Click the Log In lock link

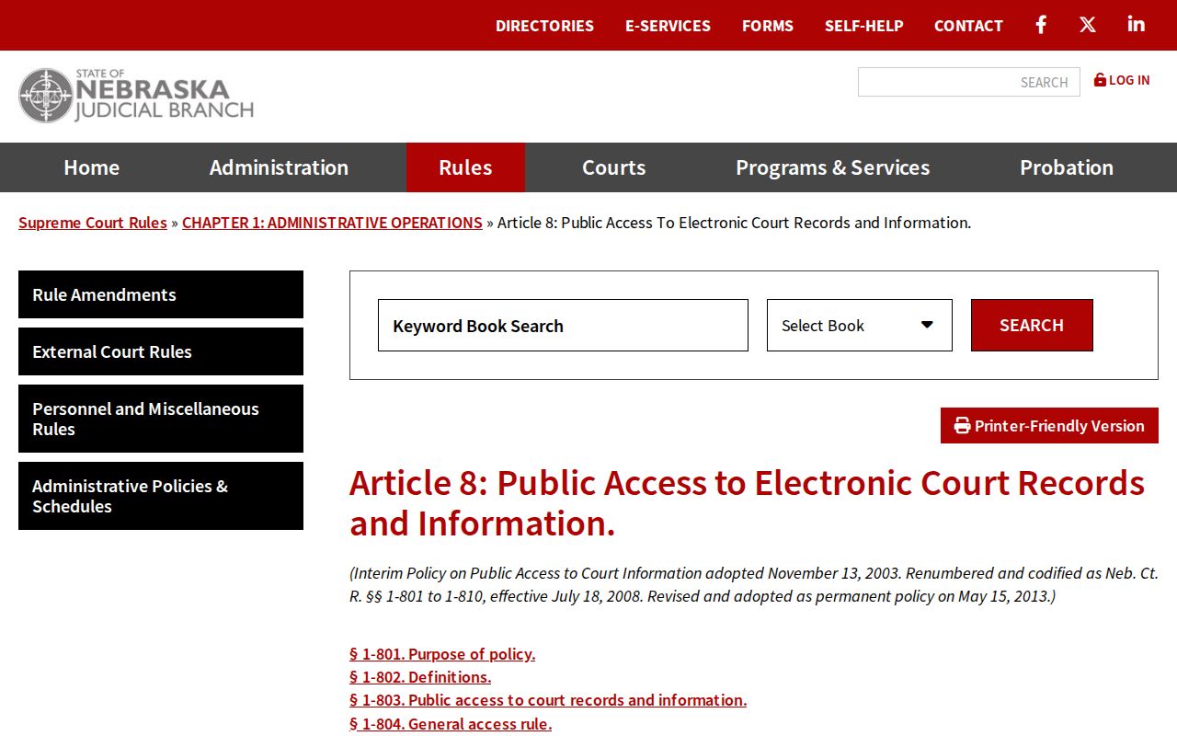coord(1122,80)
